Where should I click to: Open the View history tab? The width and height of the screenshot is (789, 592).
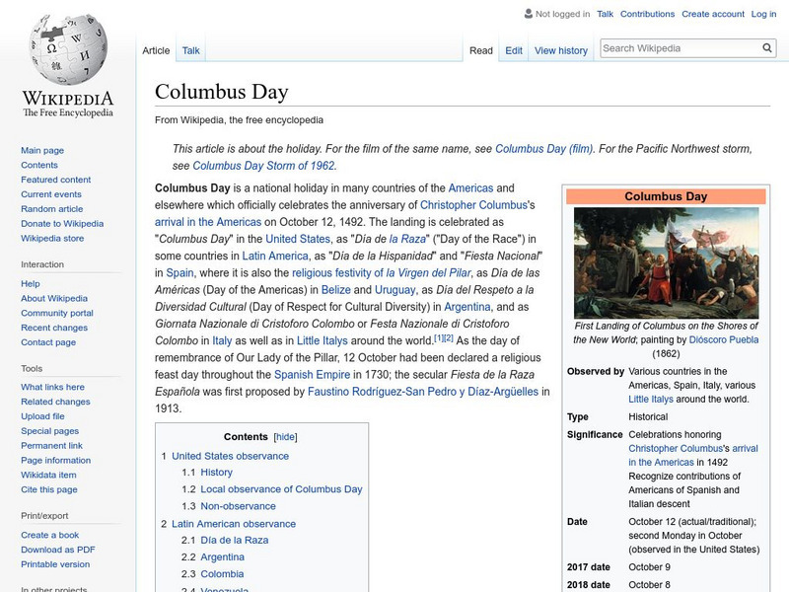pyautogui.click(x=560, y=49)
